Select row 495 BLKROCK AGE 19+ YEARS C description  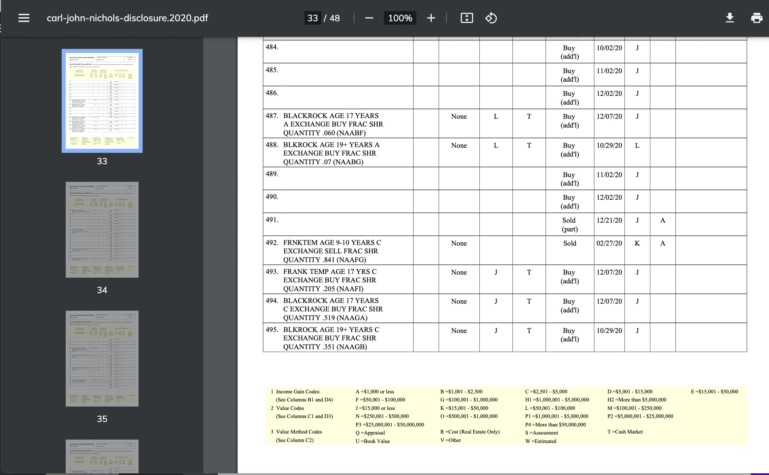[331, 338]
